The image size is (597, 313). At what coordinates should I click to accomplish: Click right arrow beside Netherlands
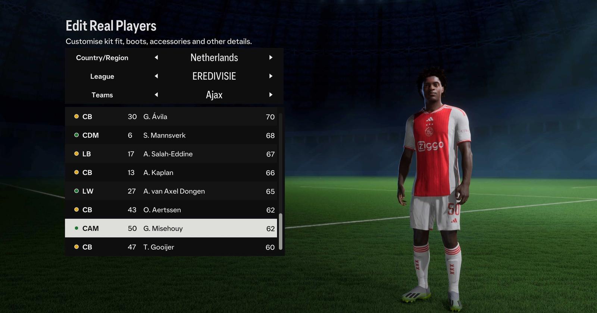(x=271, y=57)
